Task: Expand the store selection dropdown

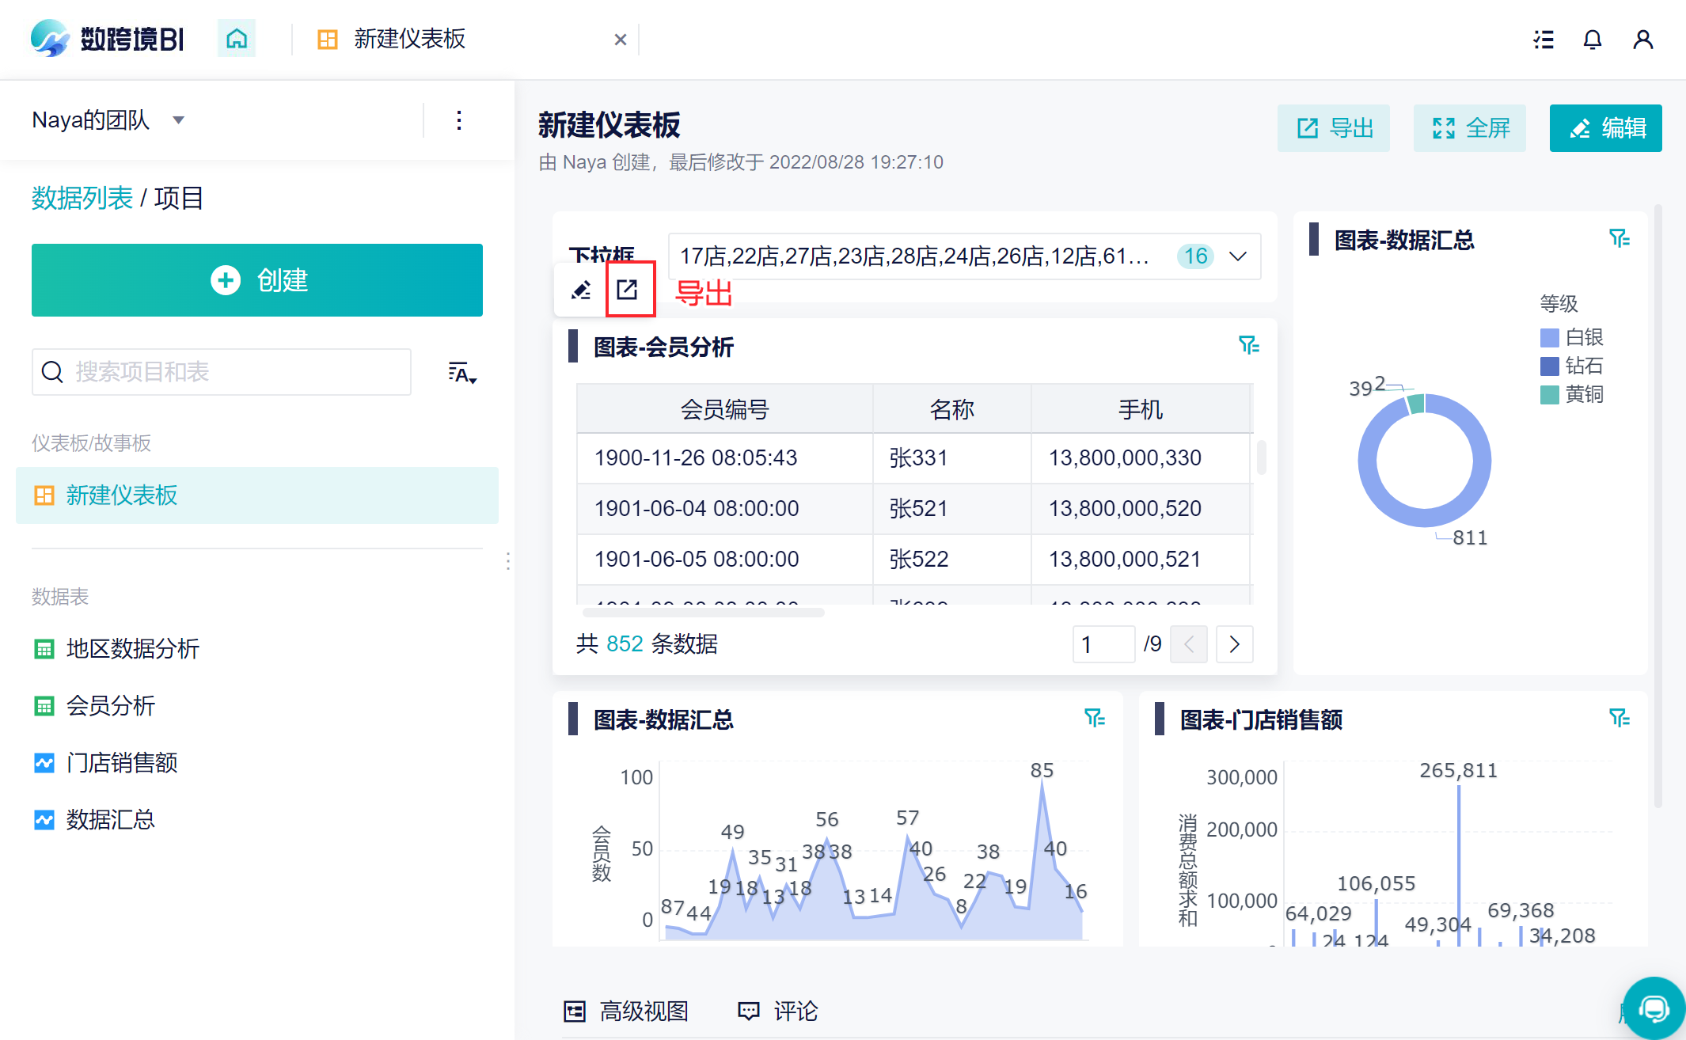Action: click(1237, 256)
